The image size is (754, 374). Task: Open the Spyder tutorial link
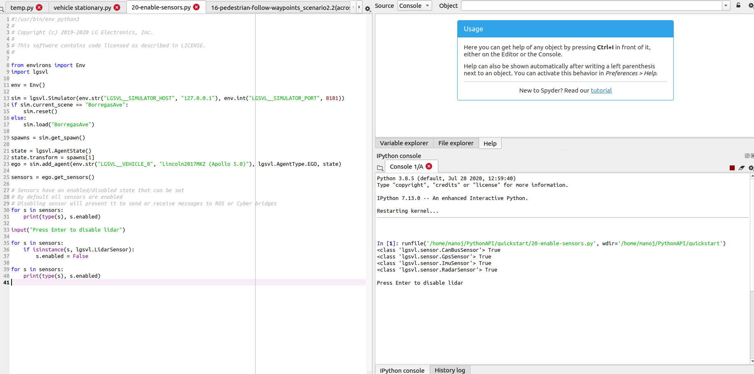click(x=601, y=91)
